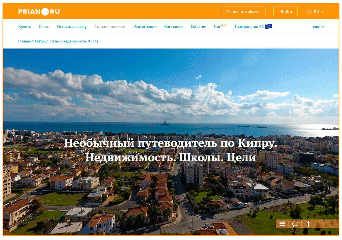The image size is (342, 240).
Task: Open the "Купить" menu item
Action: click(x=25, y=27)
